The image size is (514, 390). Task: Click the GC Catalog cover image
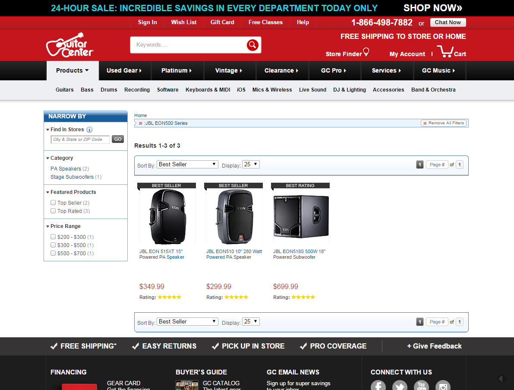187,385
